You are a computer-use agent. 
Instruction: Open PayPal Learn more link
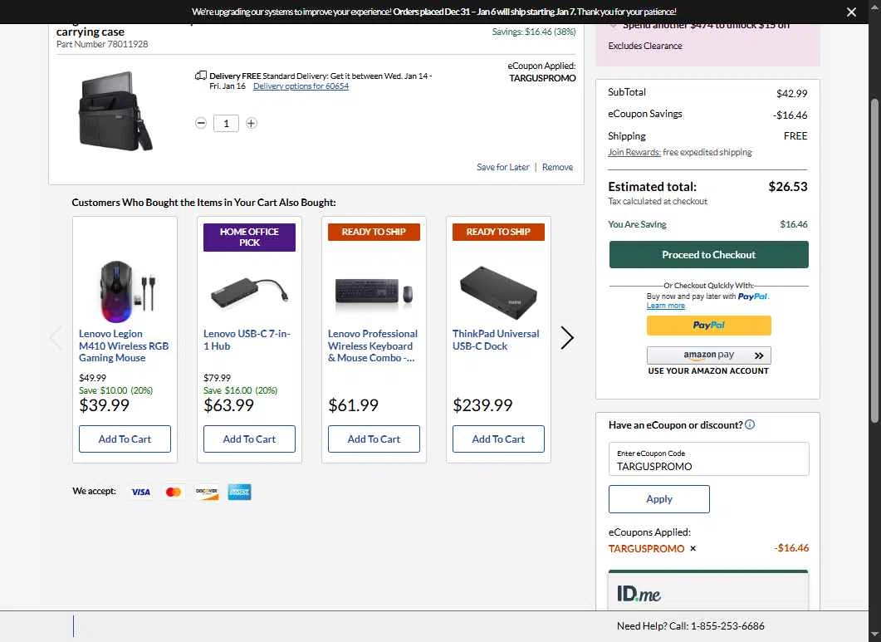tap(665, 306)
